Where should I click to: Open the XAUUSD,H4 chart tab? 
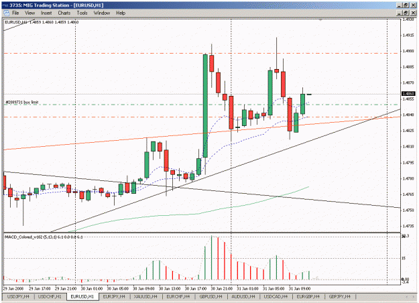coord(145,296)
